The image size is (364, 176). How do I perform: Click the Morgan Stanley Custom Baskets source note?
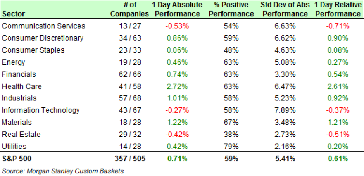(63, 170)
